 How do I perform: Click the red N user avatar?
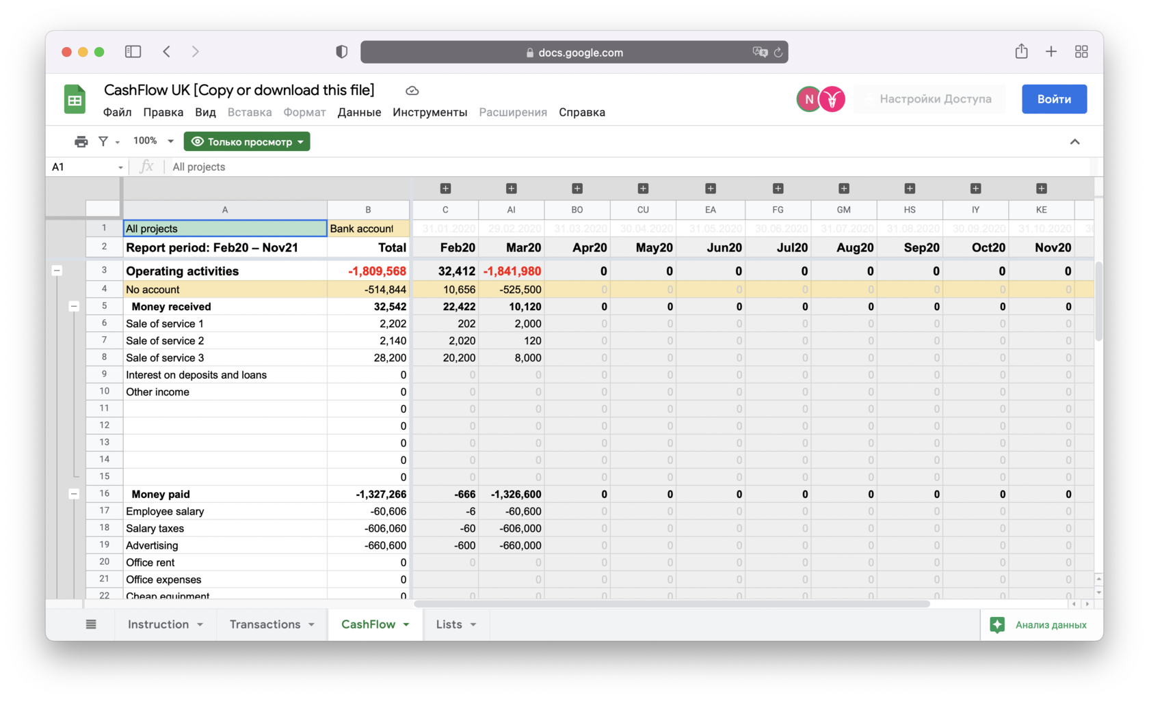click(x=809, y=99)
